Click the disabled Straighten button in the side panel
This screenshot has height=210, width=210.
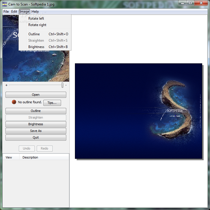[x=36, y=117]
